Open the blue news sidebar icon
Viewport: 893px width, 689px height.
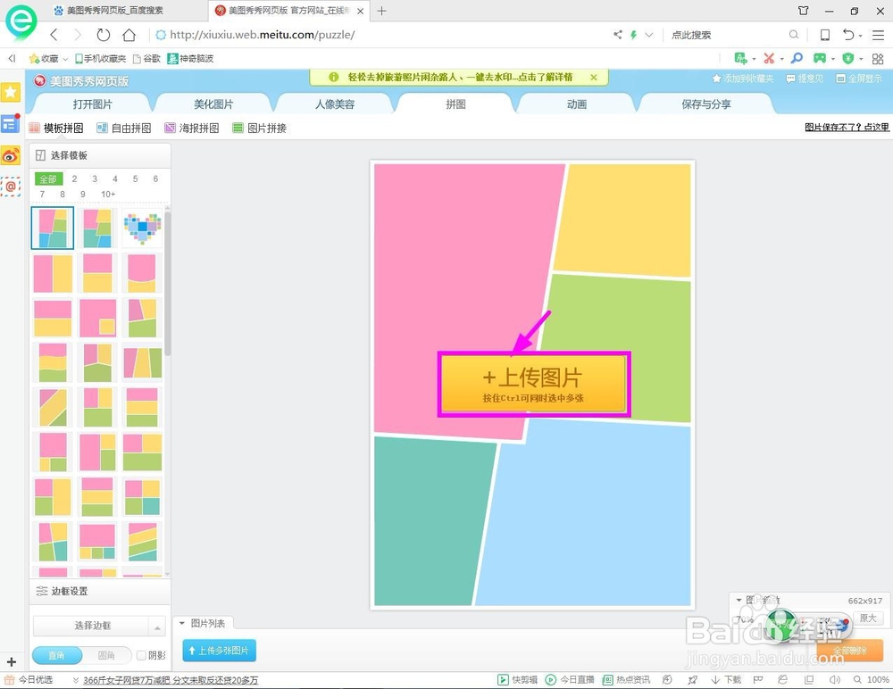click(11, 123)
